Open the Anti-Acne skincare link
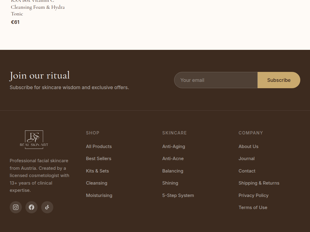 pyautogui.click(x=173, y=159)
